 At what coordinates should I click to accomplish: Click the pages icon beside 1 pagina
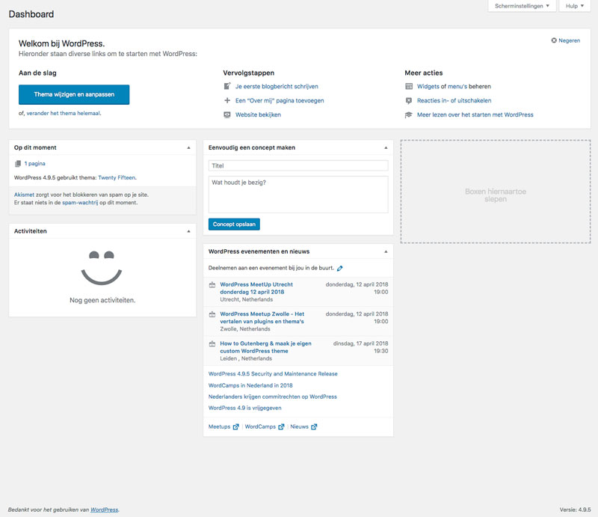tap(18, 163)
